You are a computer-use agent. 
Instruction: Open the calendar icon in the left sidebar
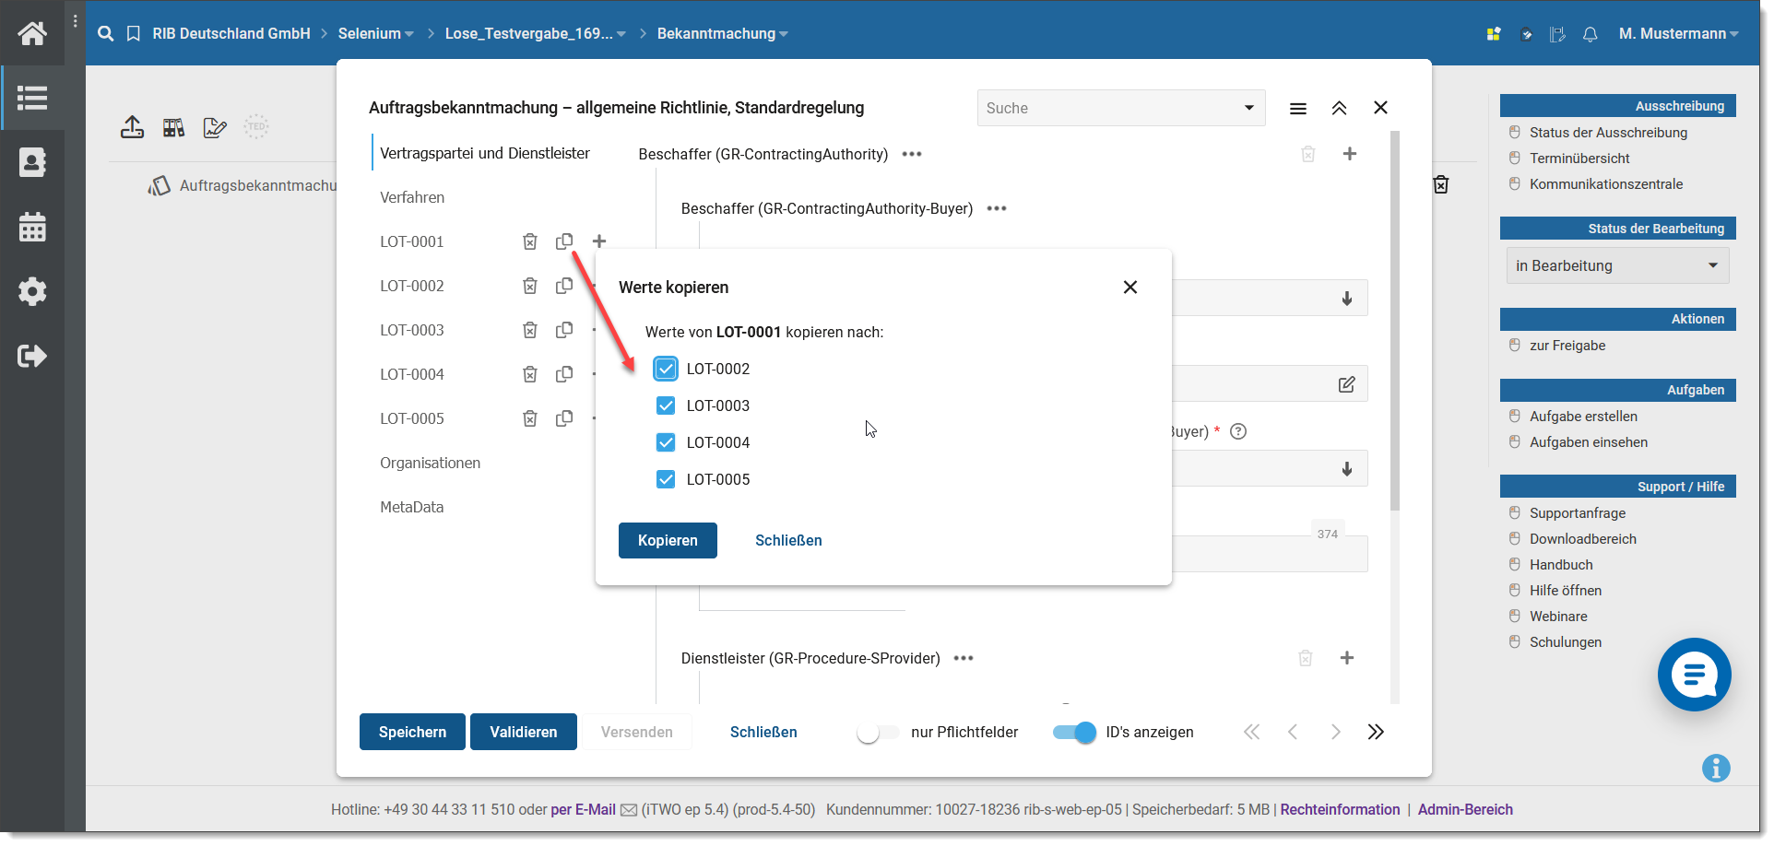pos(32,227)
